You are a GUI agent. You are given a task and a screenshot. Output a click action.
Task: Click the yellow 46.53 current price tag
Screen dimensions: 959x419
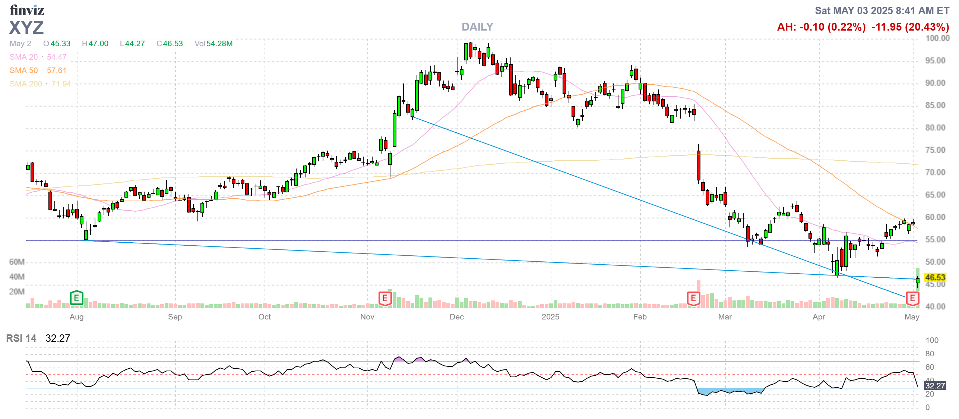(935, 277)
